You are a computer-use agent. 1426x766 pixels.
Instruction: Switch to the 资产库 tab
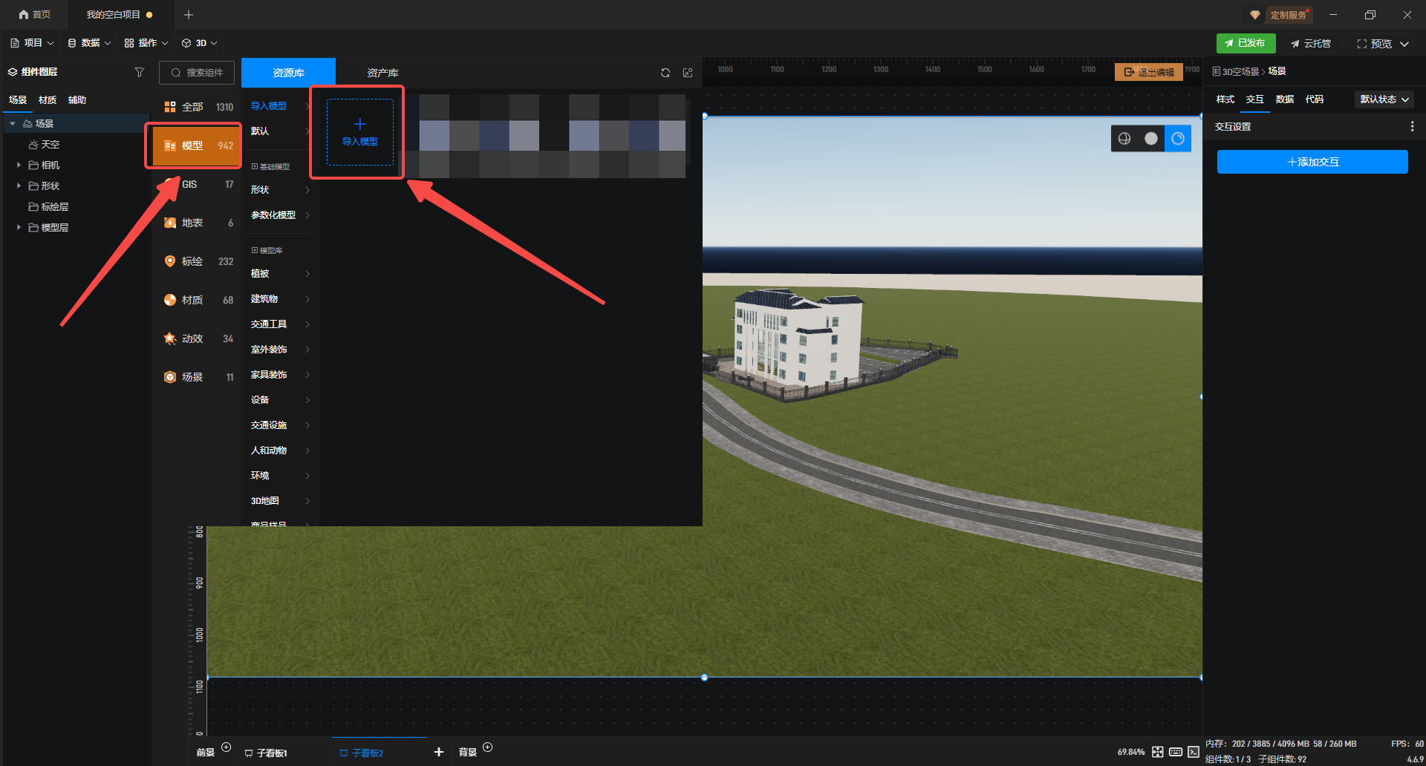pos(382,73)
